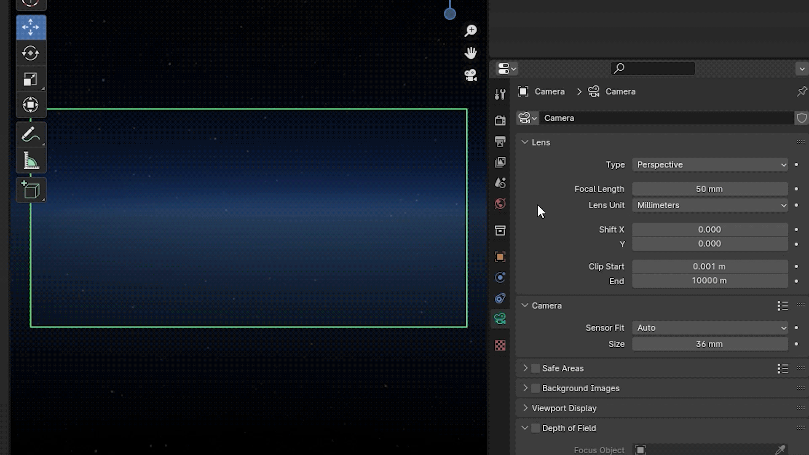
Task: Enable the Depth of Field checkbox
Action: pos(536,428)
